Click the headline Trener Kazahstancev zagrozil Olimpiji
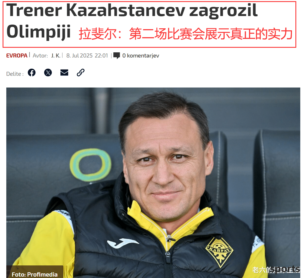This screenshot has height=278, width=304. click(x=132, y=20)
